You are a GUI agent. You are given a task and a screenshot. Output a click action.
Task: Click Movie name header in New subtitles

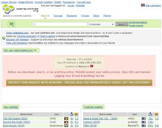(26, 114)
